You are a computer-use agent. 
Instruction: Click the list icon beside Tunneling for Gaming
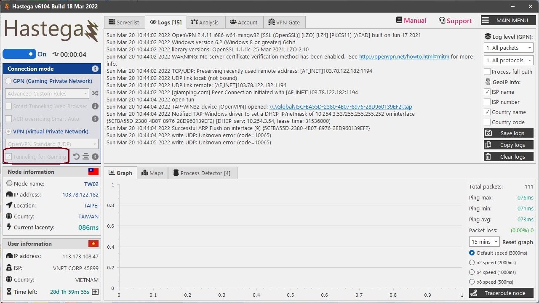[86, 157]
